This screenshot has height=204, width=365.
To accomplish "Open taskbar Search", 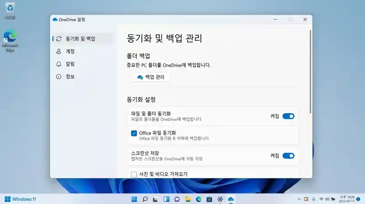I will click(x=145, y=199).
